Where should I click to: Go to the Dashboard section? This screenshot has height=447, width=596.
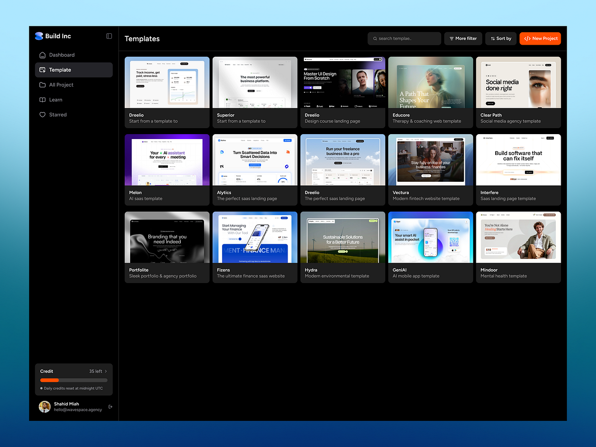coord(62,55)
